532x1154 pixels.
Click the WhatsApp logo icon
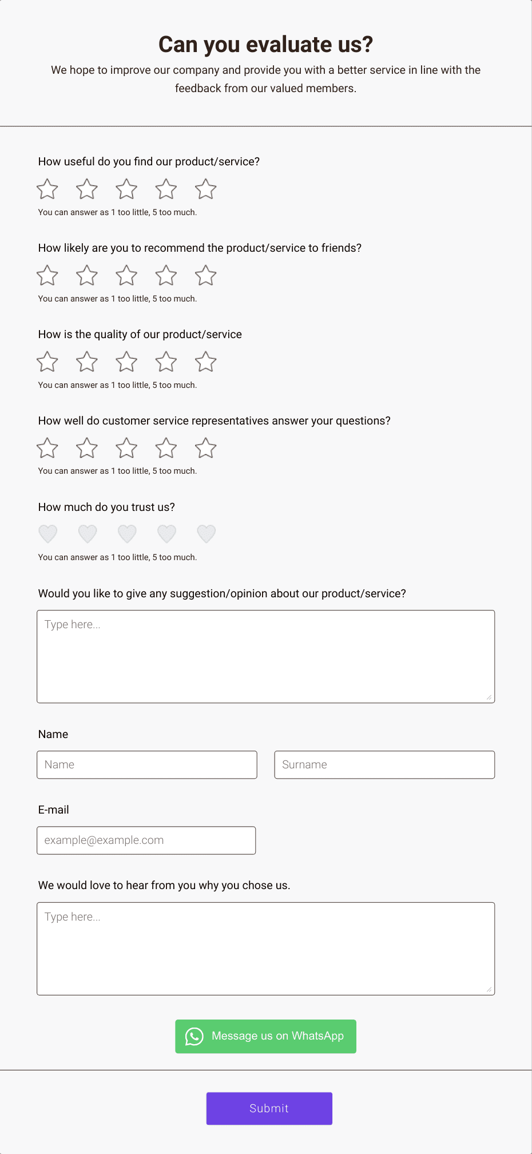click(194, 1036)
